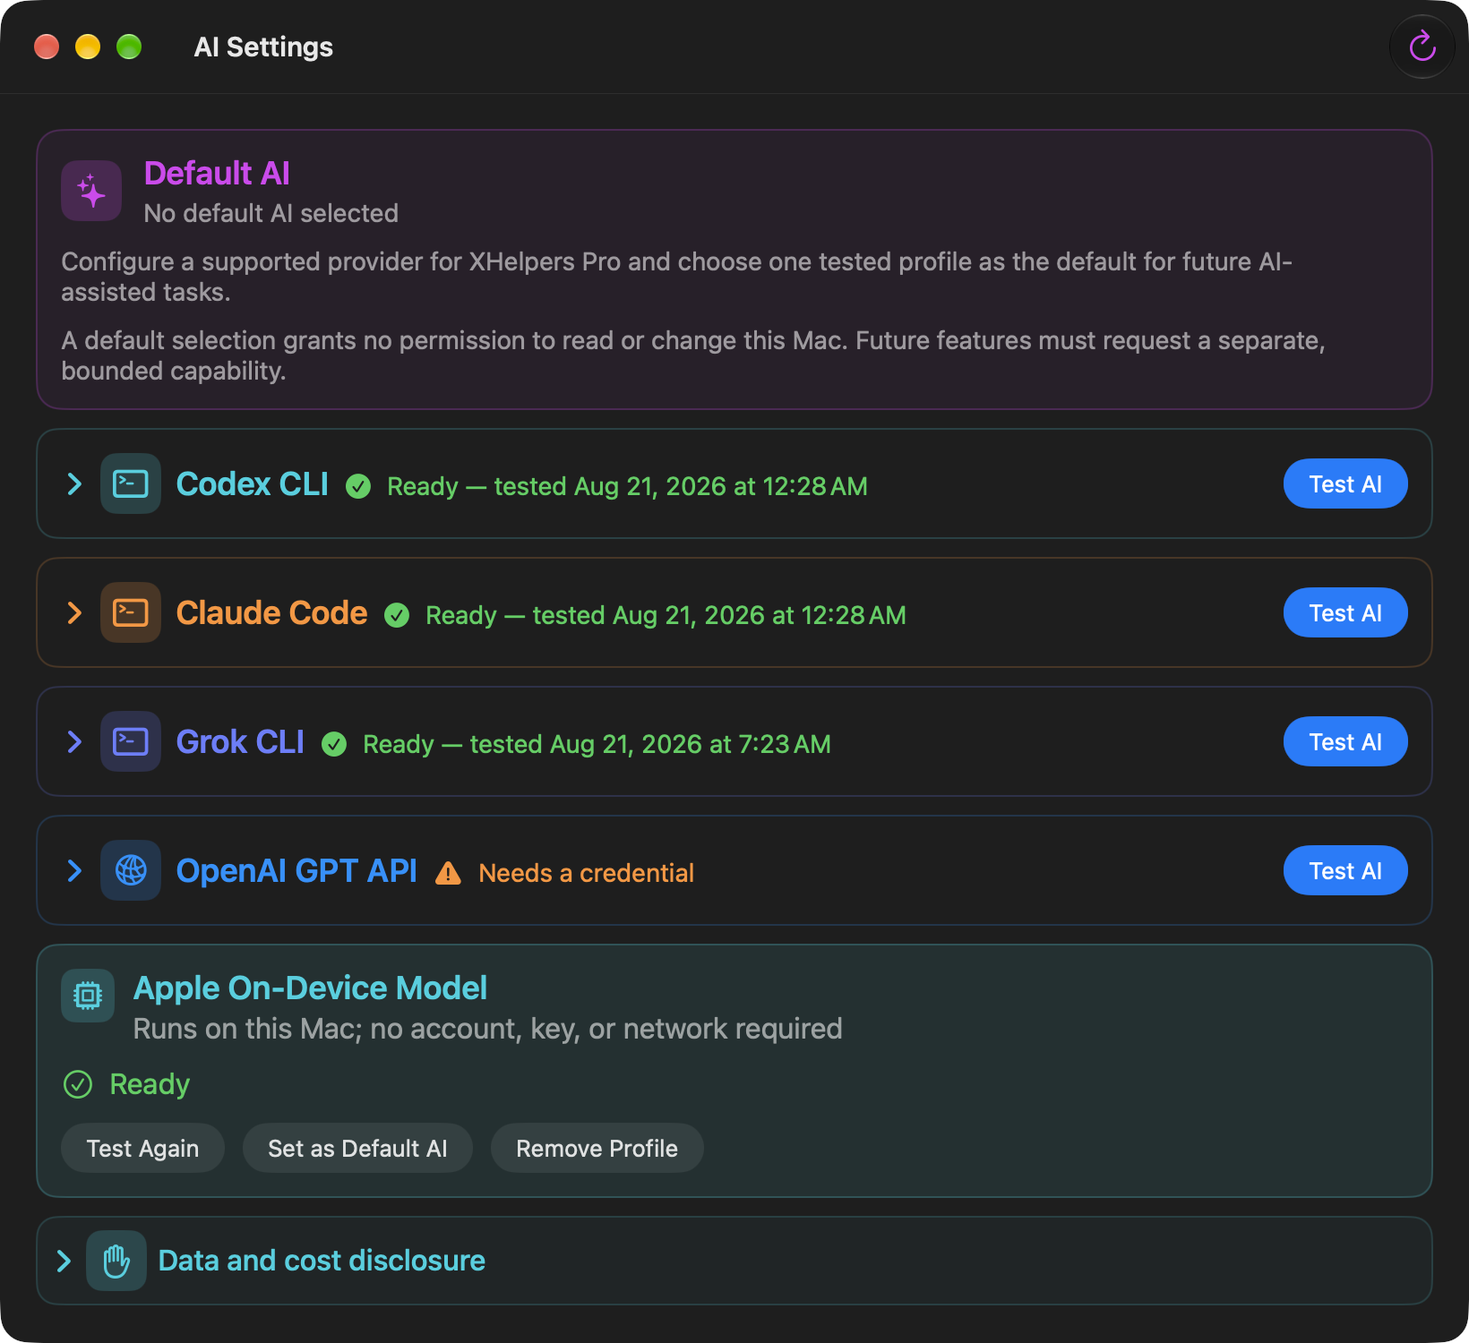
Task: Expand the Grok CLI row chevron
Action: [74, 742]
